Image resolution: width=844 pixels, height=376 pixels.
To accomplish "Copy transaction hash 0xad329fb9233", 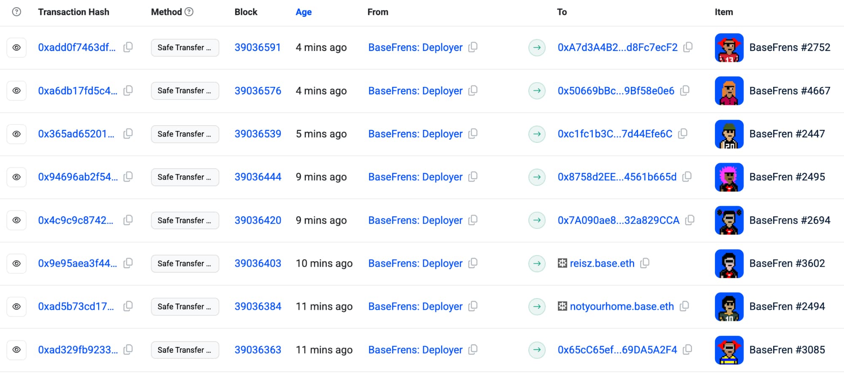I will 128,349.
